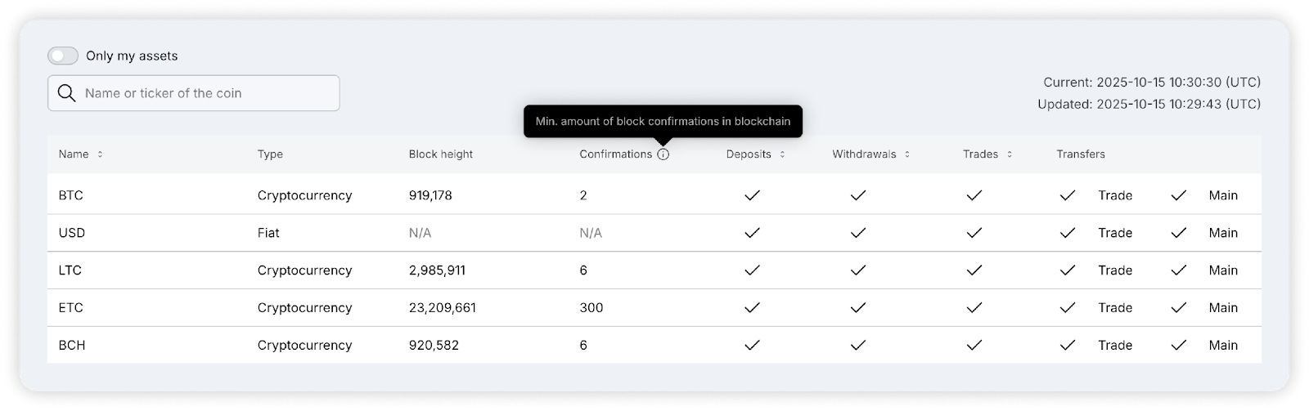This screenshot has height=411, width=1309.
Task: Click BCH Main transfer checkmark
Action: tap(1178, 346)
